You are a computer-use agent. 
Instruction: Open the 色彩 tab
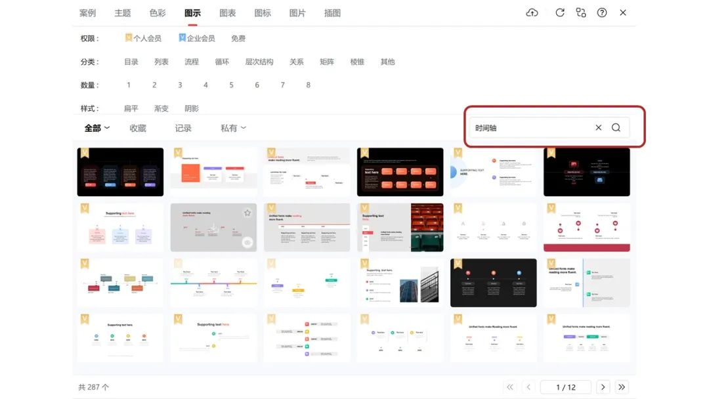click(x=158, y=13)
